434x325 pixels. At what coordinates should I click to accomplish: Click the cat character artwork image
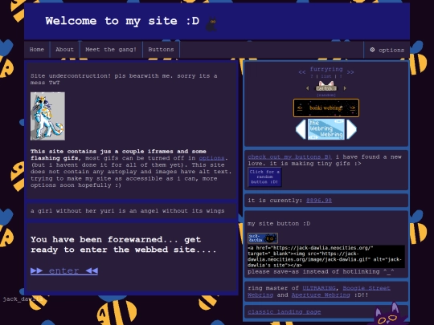(x=47, y=116)
